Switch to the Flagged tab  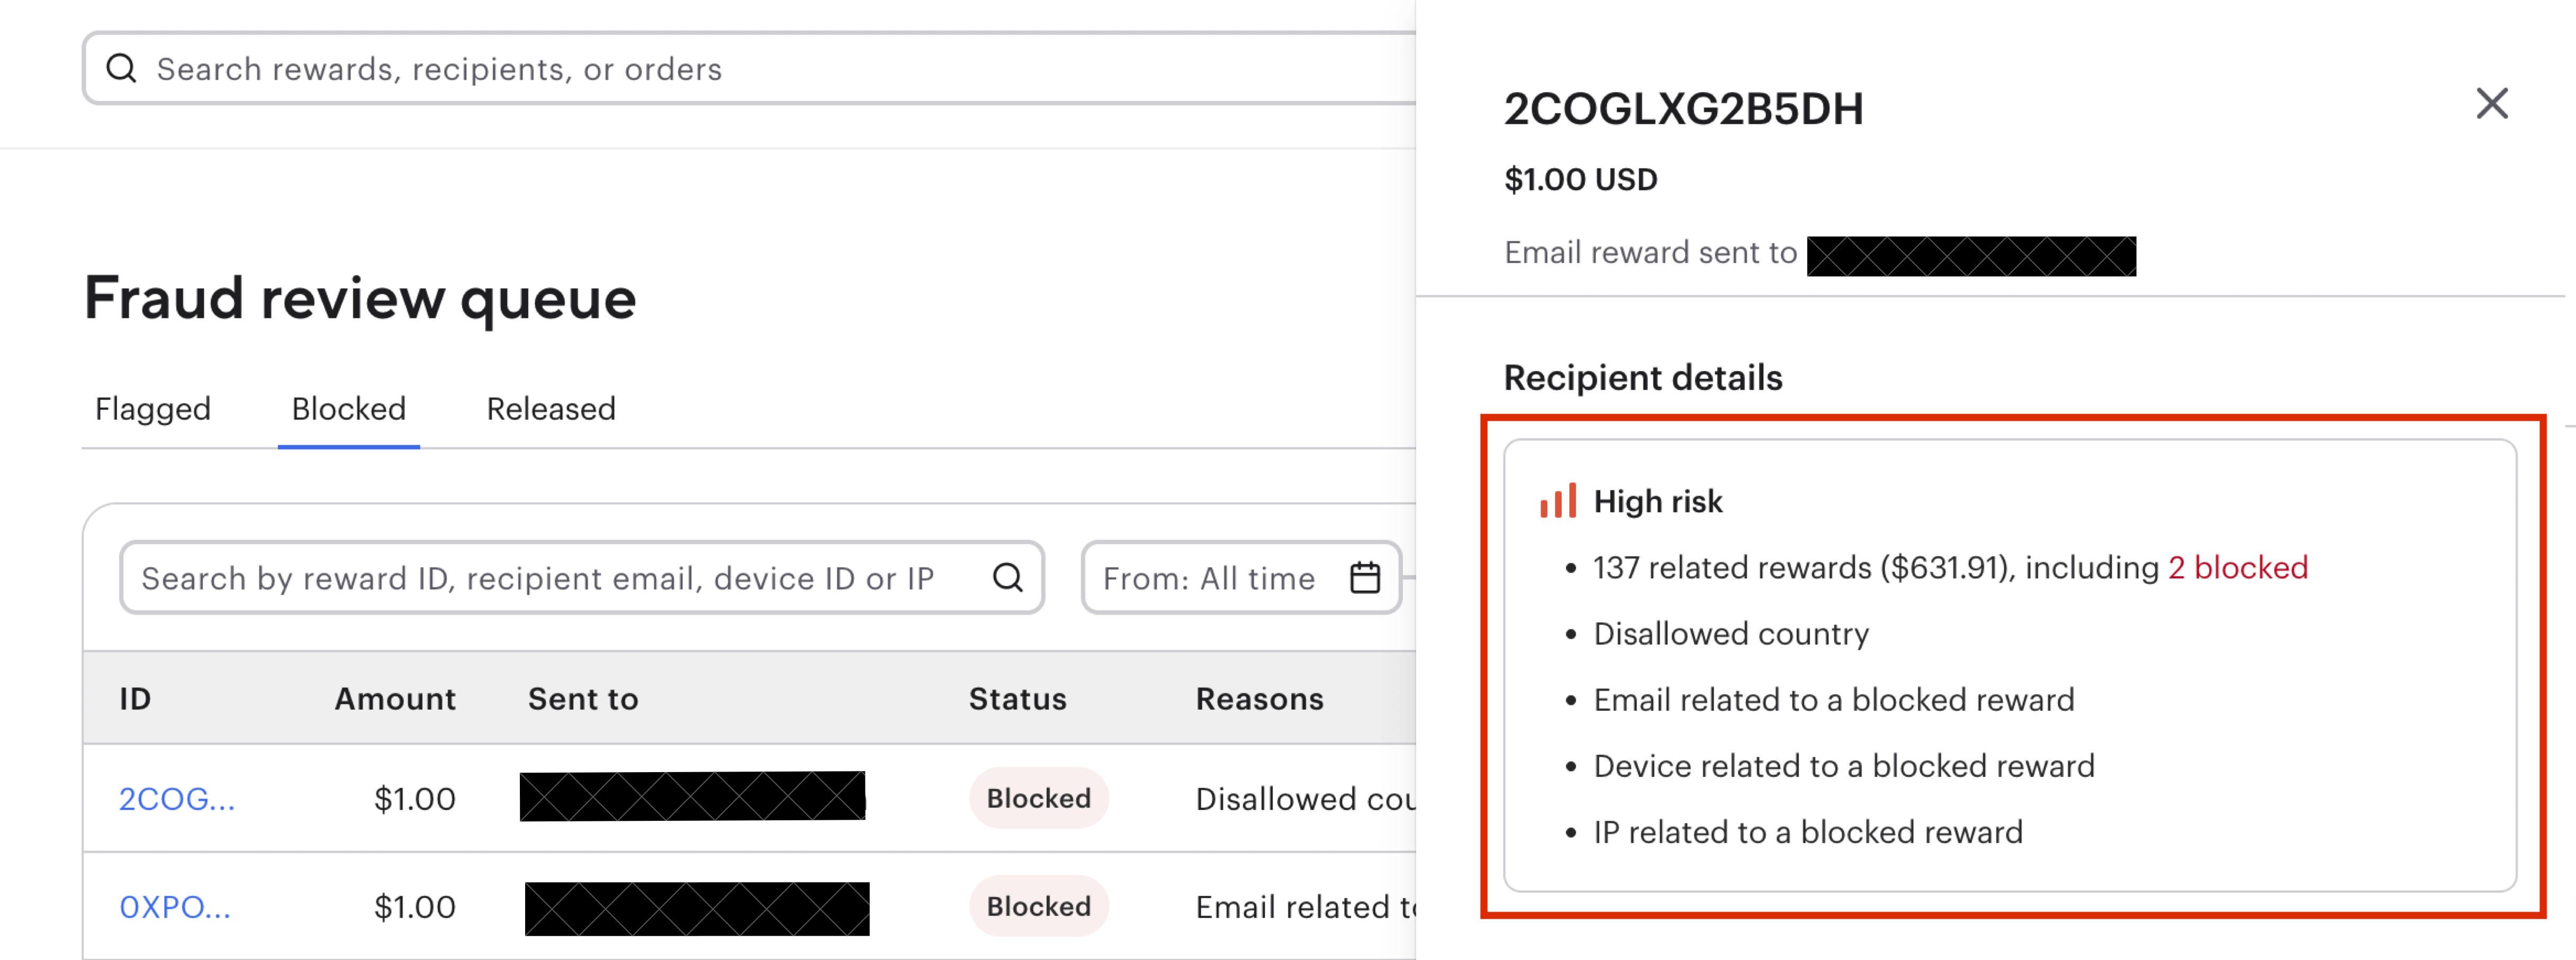point(153,409)
